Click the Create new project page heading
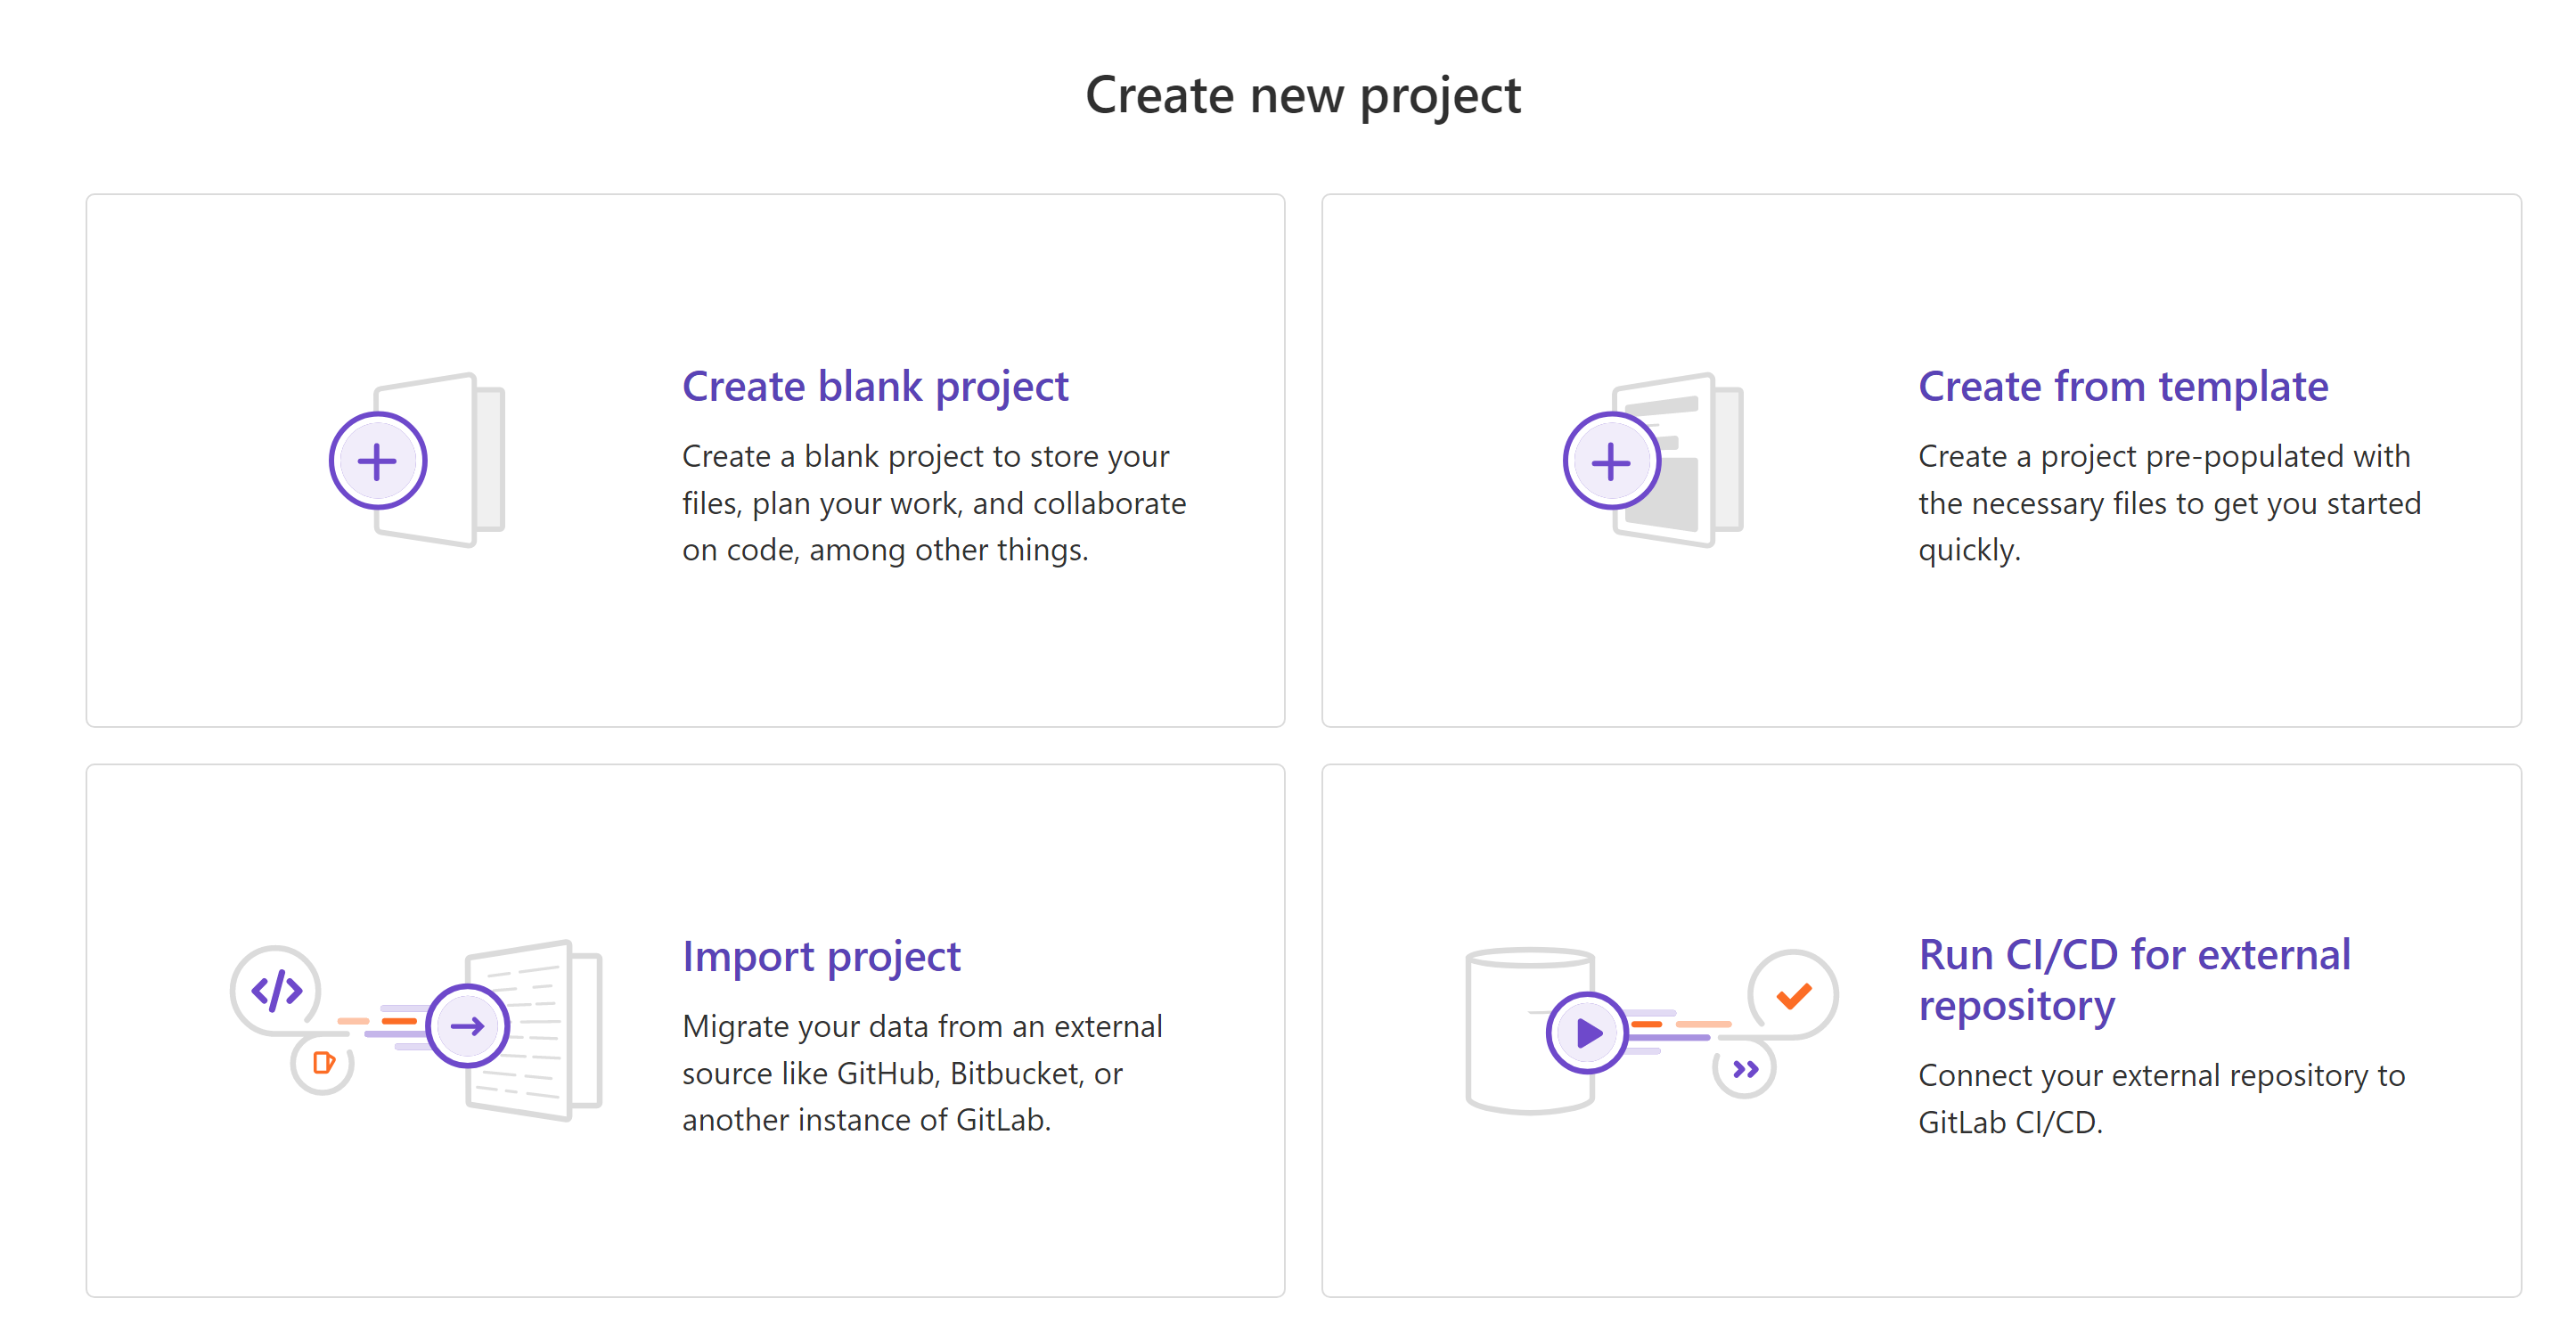2576x1331 pixels. point(1303,96)
